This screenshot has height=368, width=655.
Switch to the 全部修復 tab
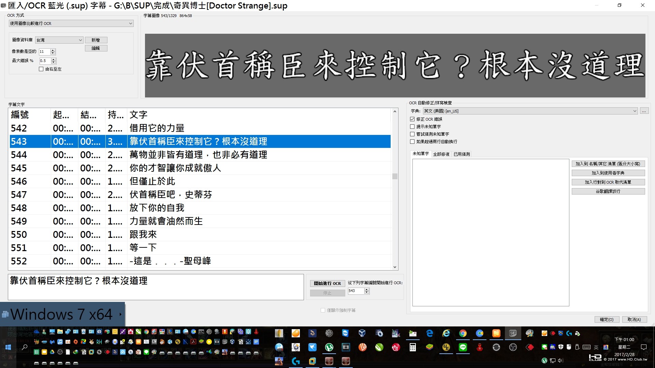[441, 154]
